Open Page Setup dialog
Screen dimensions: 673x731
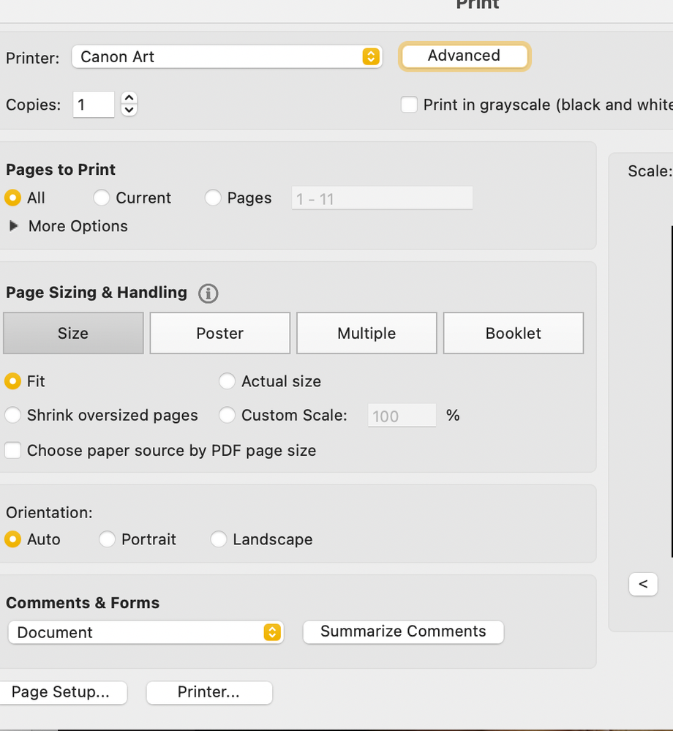[x=61, y=692]
